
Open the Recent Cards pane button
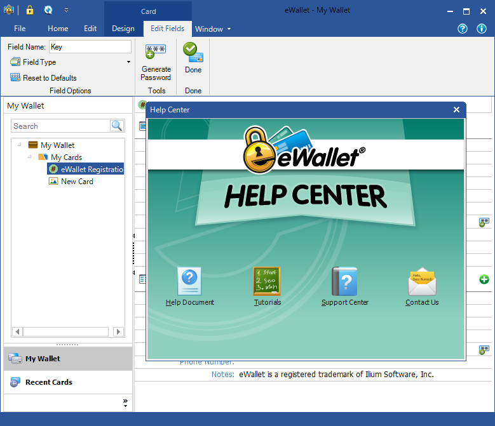(x=68, y=382)
